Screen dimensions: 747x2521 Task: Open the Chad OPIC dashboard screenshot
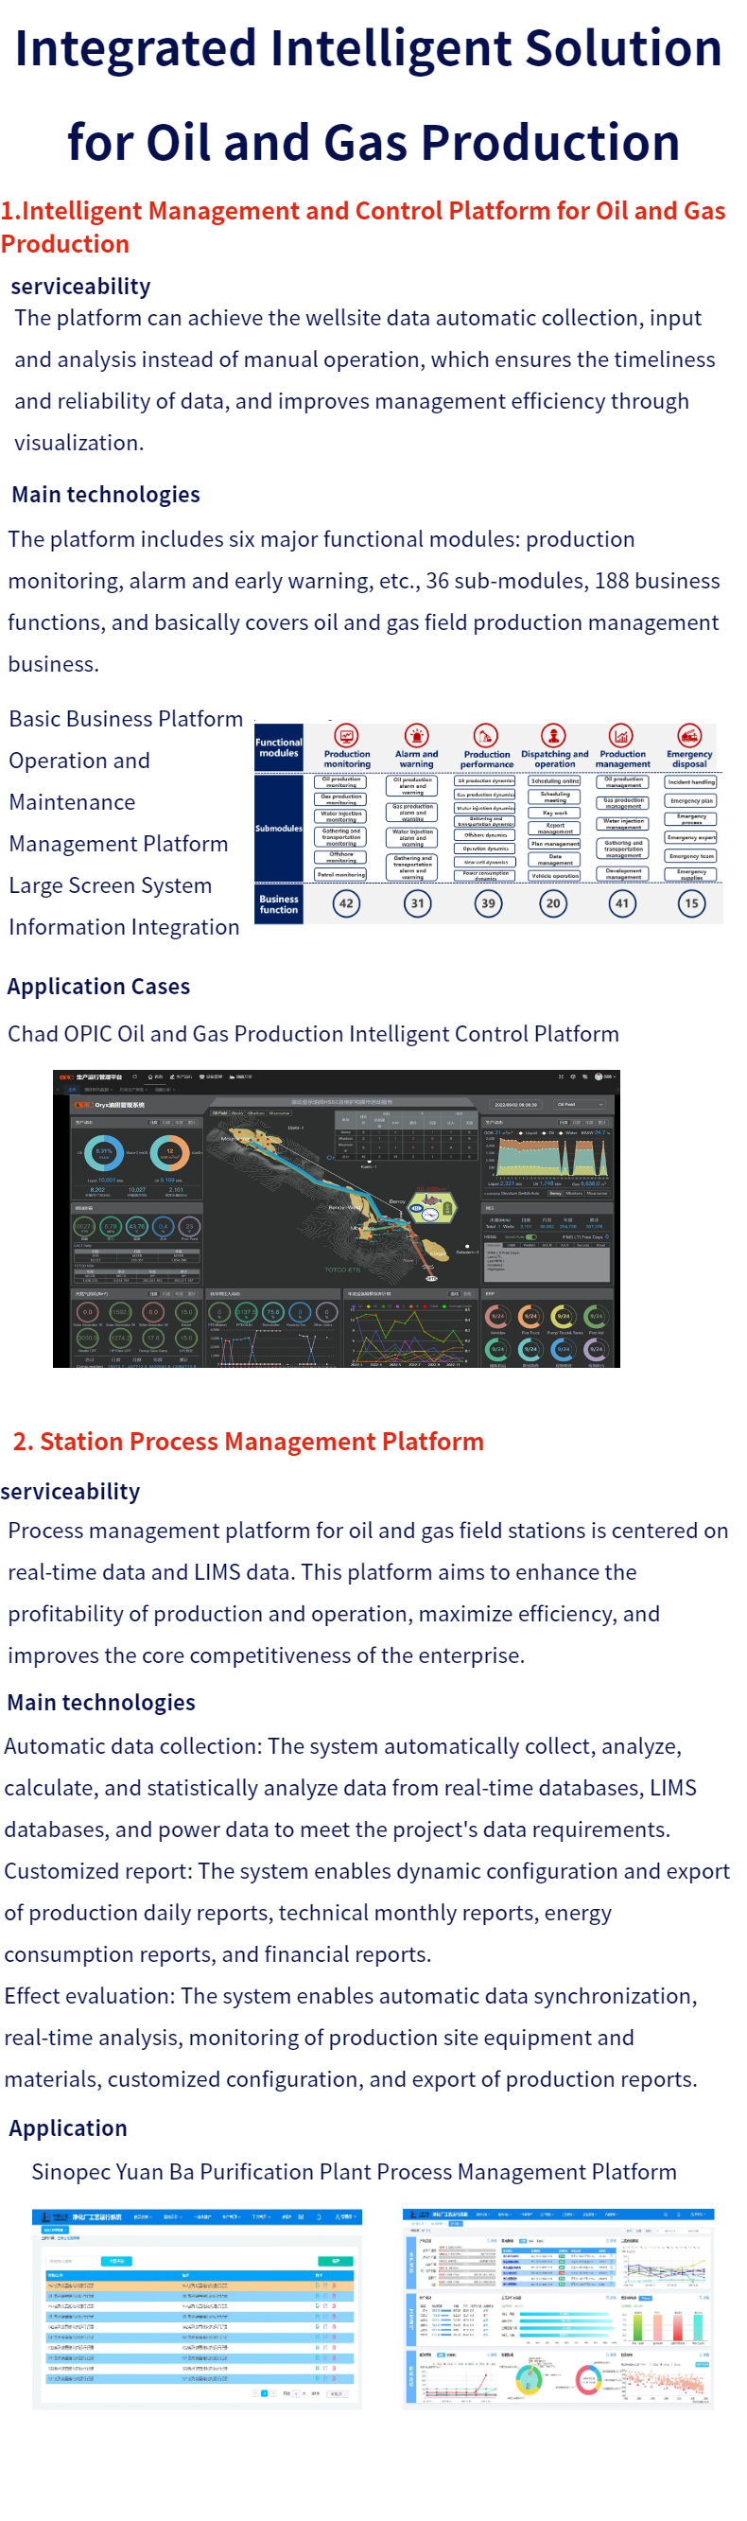pos(337,1218)
